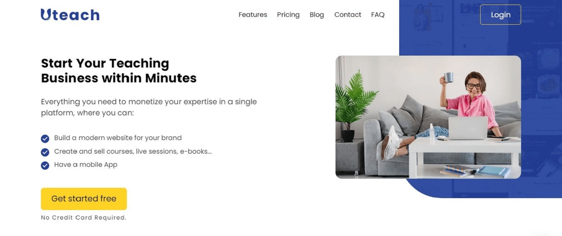Click the Everything you need to monetize paragraph

click(x=149, y=107)
